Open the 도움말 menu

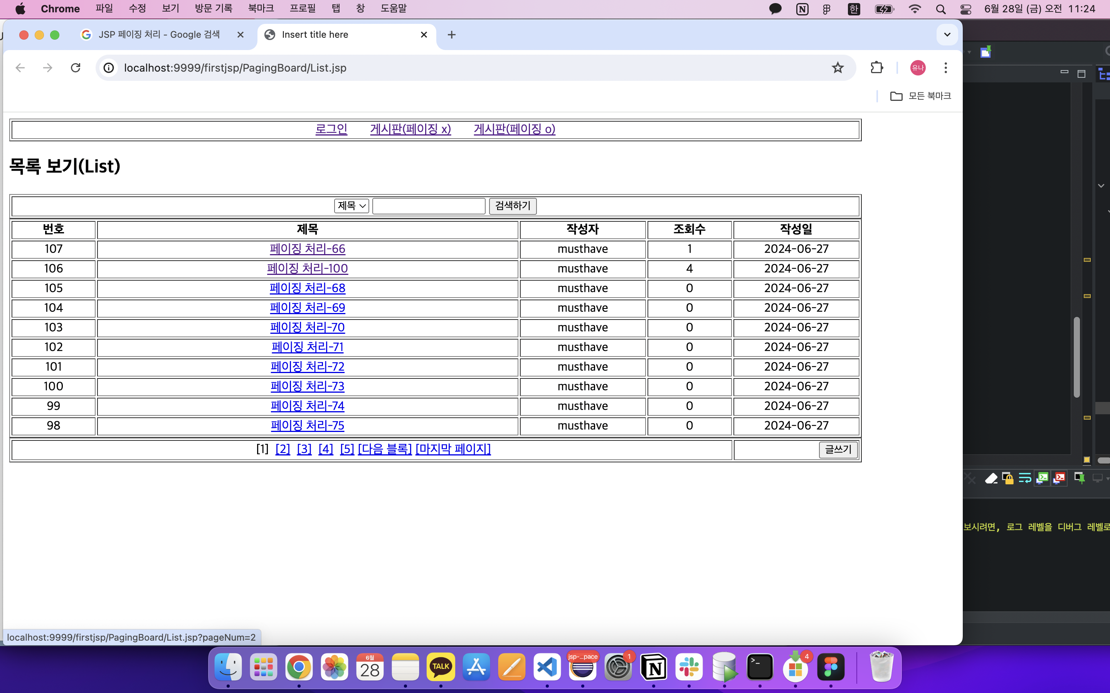pyautogui.click(x=394, y=9)
